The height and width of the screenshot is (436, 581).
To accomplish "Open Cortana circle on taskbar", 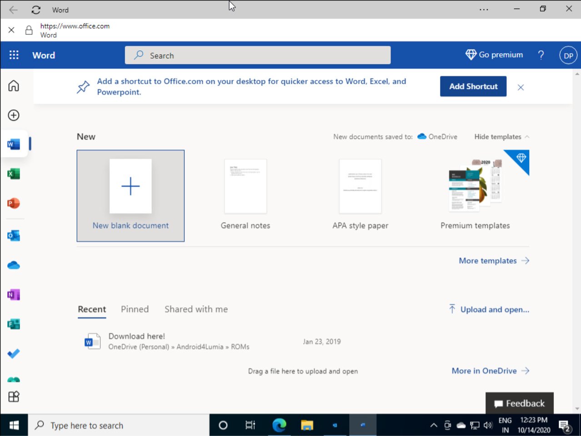I will click(223, 425).
